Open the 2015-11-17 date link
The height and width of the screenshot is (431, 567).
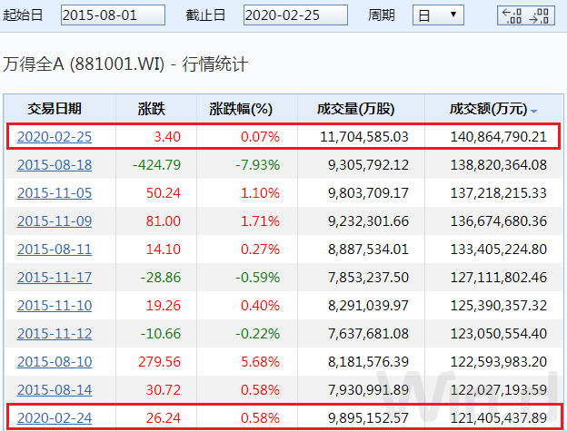click(x=55, y=278)
